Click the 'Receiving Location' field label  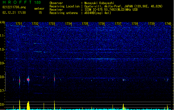tap(64, 6)
